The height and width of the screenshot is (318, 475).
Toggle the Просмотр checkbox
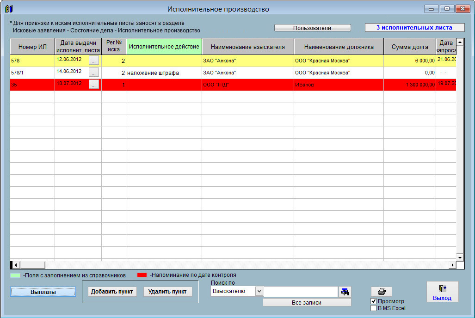click(x=374, y=301)
